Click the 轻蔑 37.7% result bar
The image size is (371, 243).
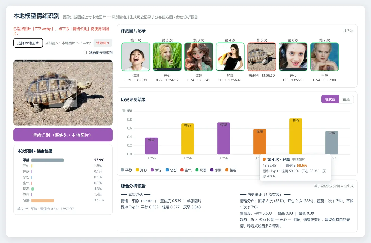43,200
